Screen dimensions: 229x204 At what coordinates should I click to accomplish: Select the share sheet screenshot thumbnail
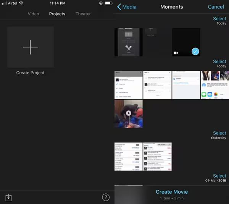tap(215, 85)
